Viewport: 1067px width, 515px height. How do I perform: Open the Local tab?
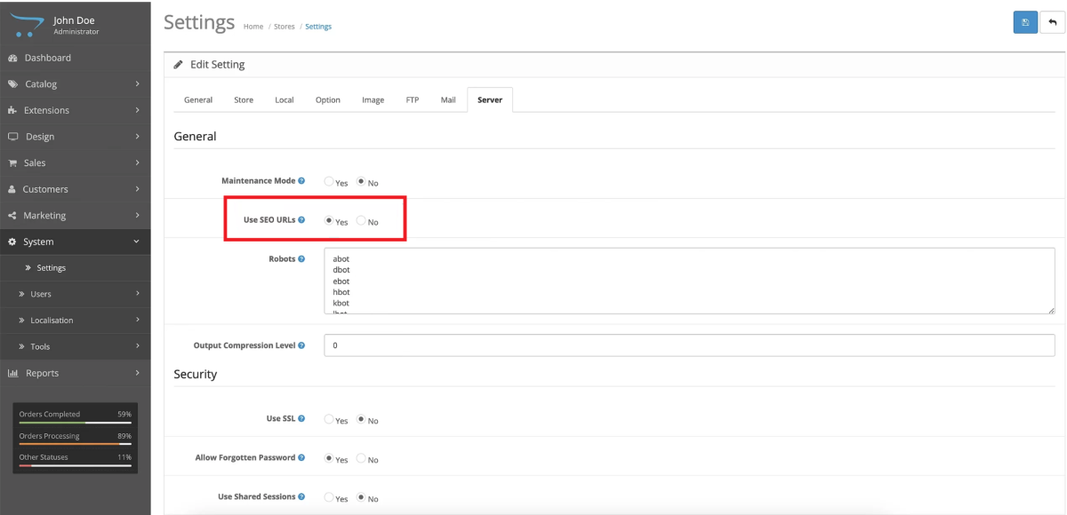click(285, 99)
